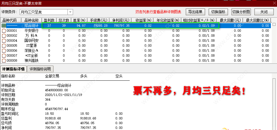Open the 评测条件 dropdown arrow
The image size is (277, 130).
70,12
